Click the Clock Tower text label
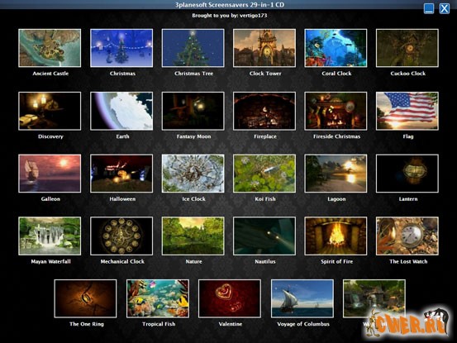This screenshot has height=343, width=457. click(265, 74)
